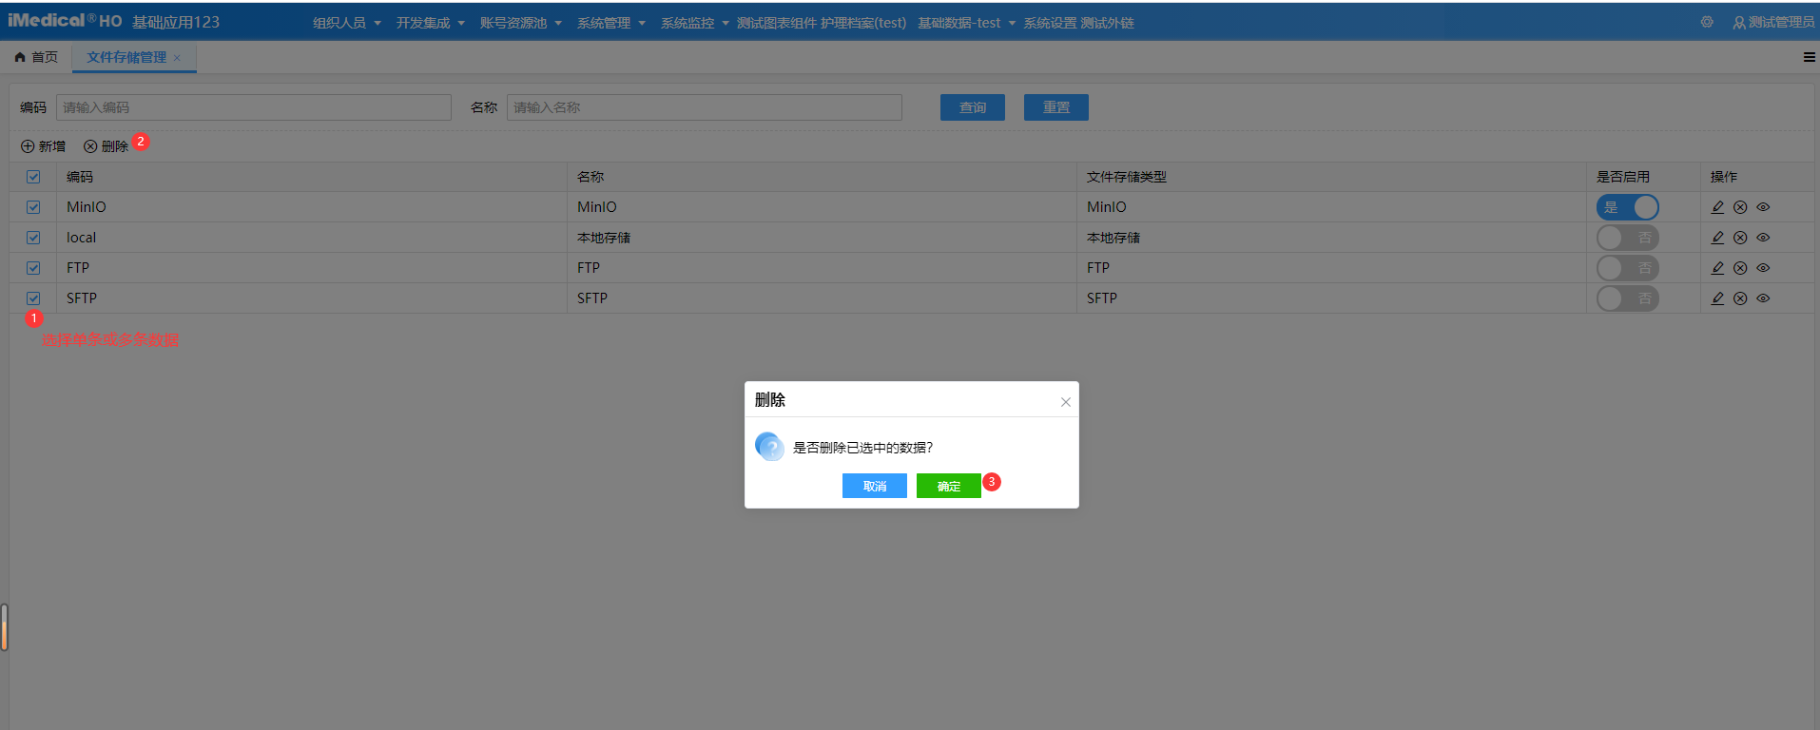This screenshot has width=1820, height=730.
Task: Edit the MinIO row with pencil icon
Action: tap(1717, 207)
